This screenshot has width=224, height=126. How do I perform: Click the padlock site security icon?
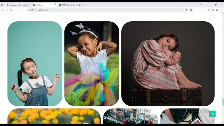click(32, 10)
